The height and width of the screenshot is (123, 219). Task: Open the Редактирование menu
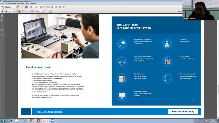[11, 4]
